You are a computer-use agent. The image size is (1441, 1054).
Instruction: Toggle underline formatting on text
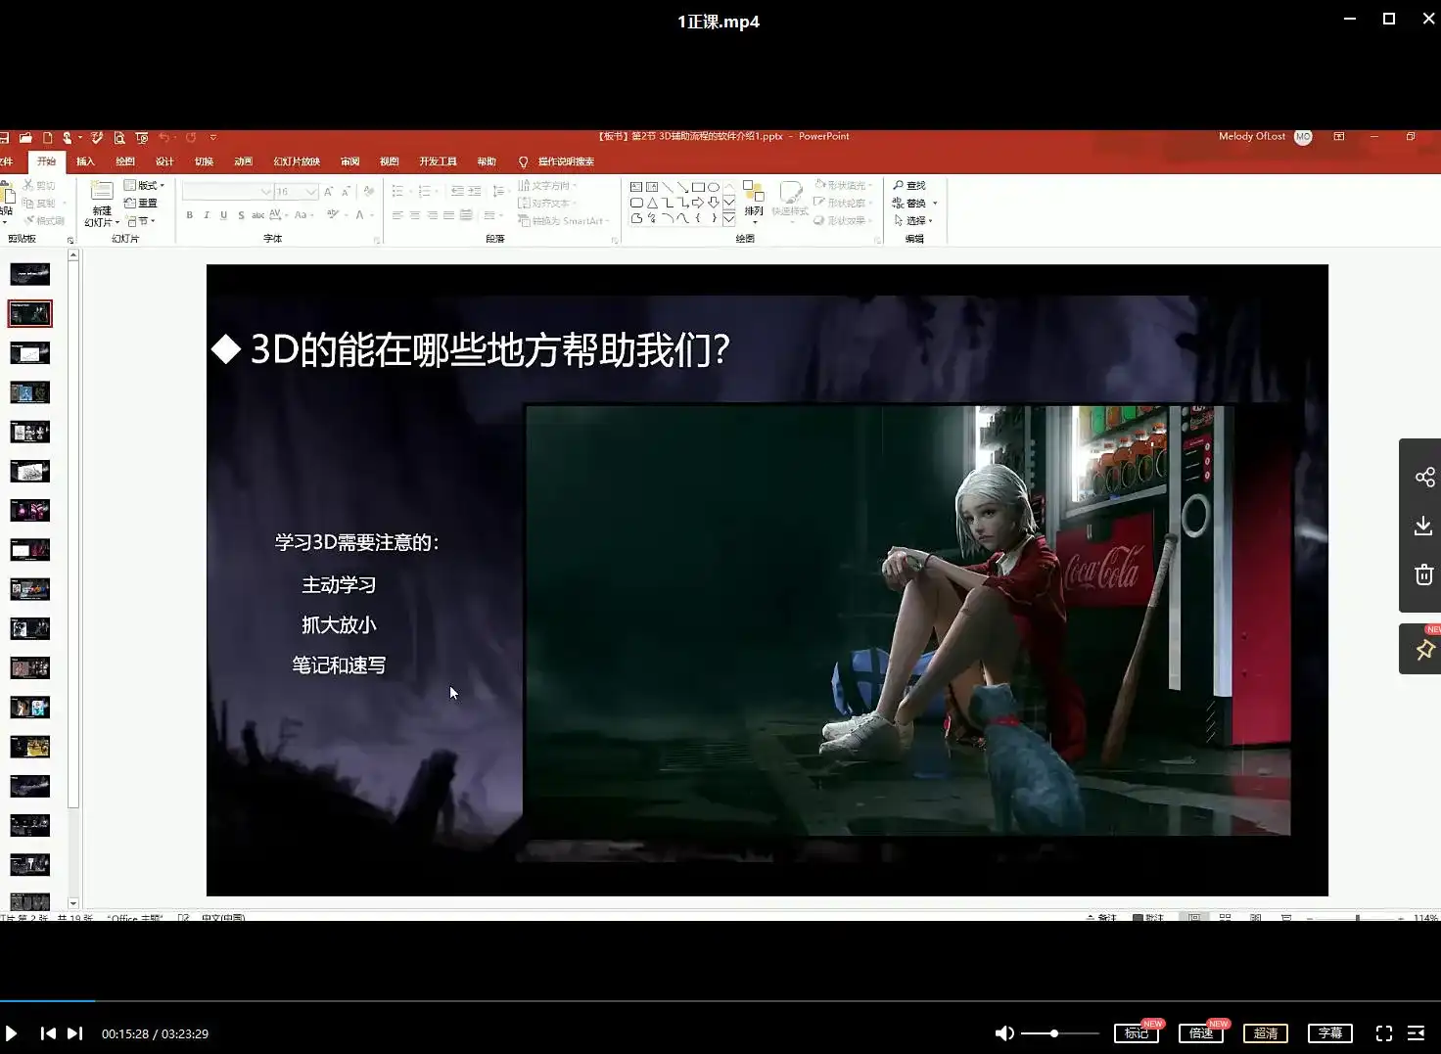point(223,214)
